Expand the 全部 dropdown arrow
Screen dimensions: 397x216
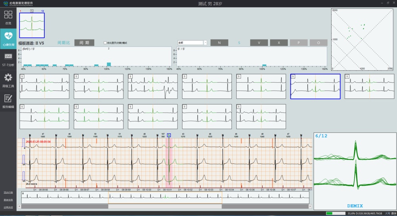tap(205, 43)
